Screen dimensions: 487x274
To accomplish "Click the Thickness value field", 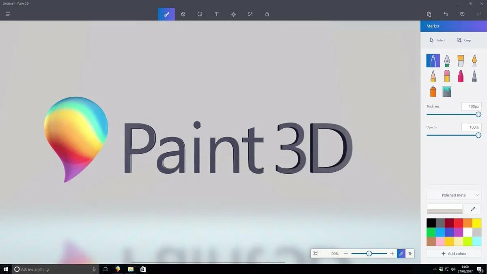I will coord(471,106).
